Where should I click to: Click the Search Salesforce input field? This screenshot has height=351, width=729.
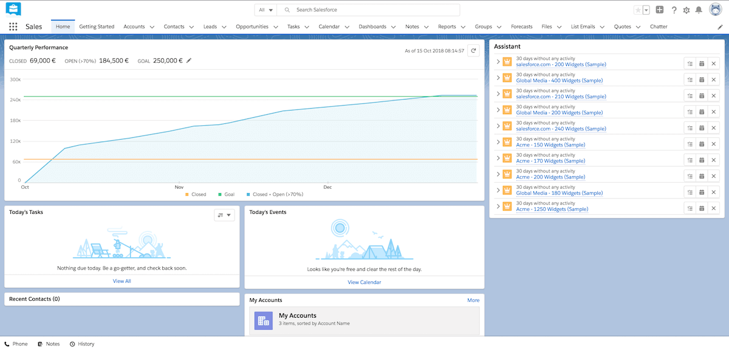click(368, 10)
